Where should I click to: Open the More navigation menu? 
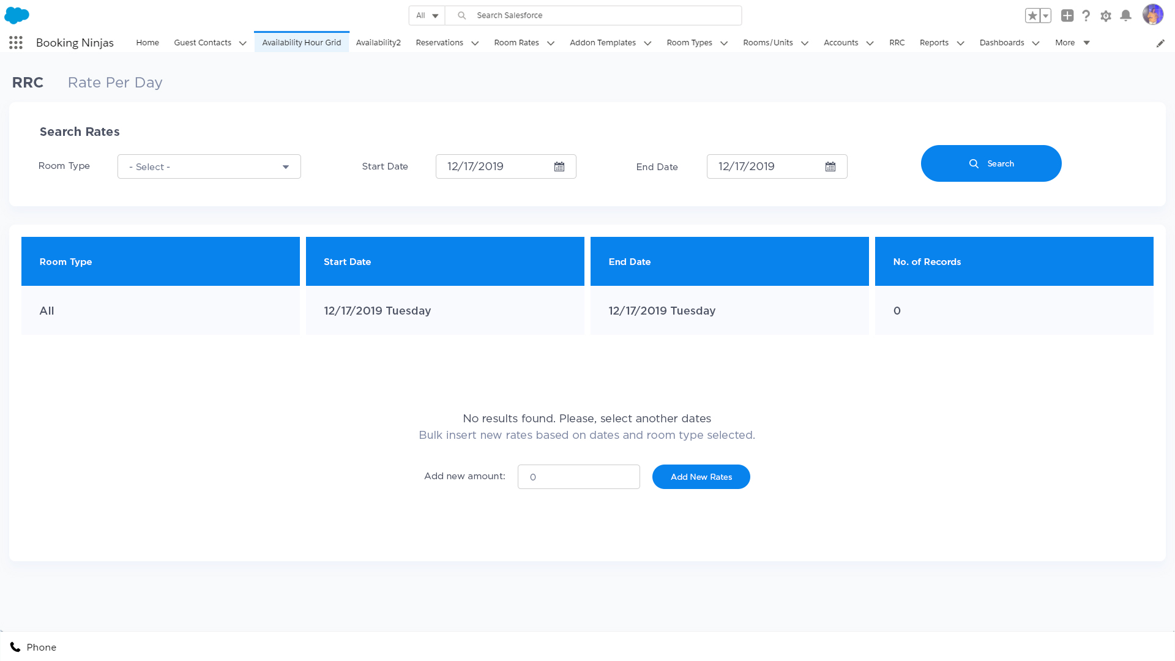1072,42
